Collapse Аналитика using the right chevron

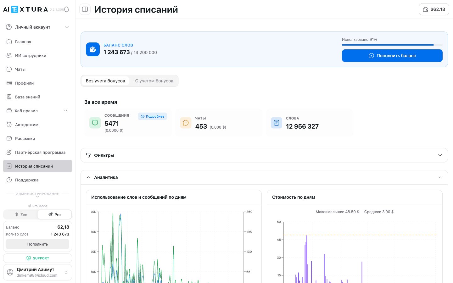[440, 177]
